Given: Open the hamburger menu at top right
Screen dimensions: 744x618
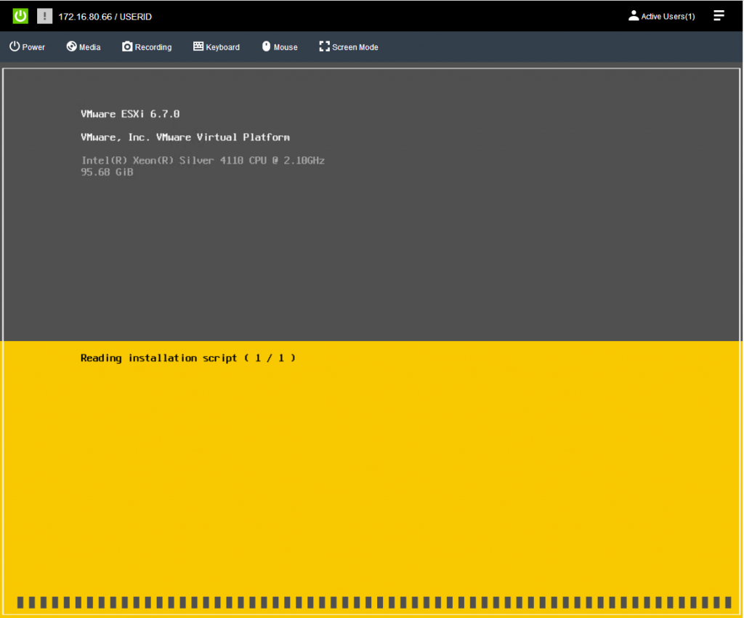Looking at the screenshot, I should coord(719,16).
